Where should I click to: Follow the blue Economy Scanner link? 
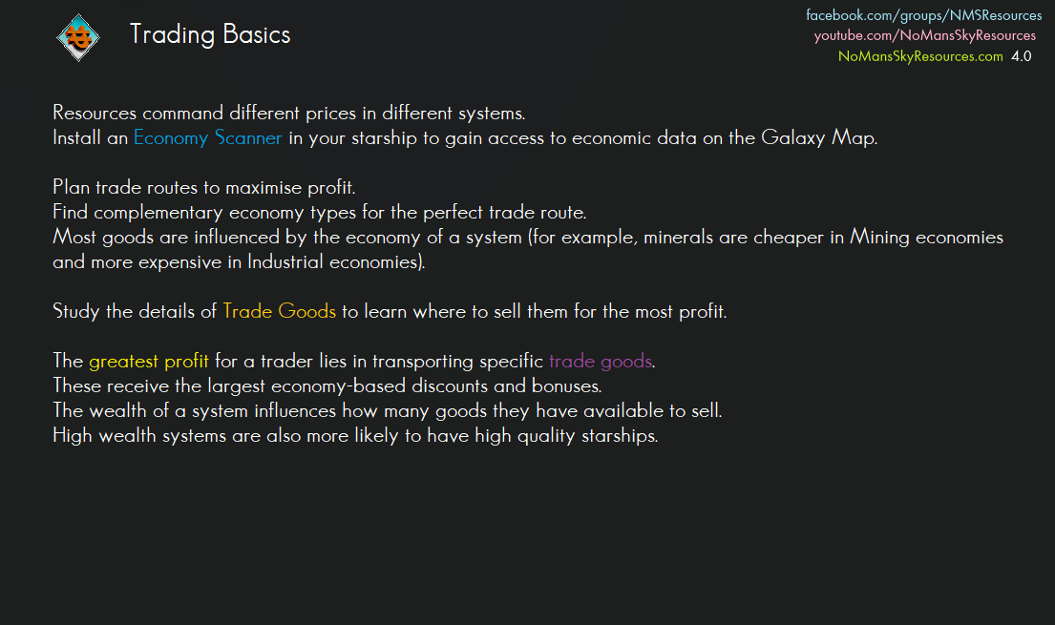click(x=207, y=137)
